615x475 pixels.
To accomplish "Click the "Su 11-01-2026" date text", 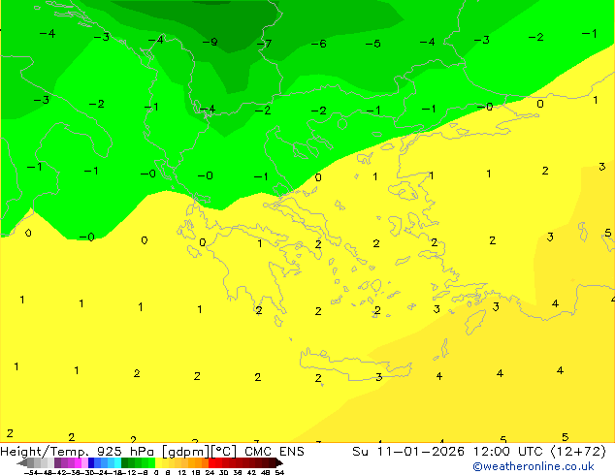I will point(408,452).
